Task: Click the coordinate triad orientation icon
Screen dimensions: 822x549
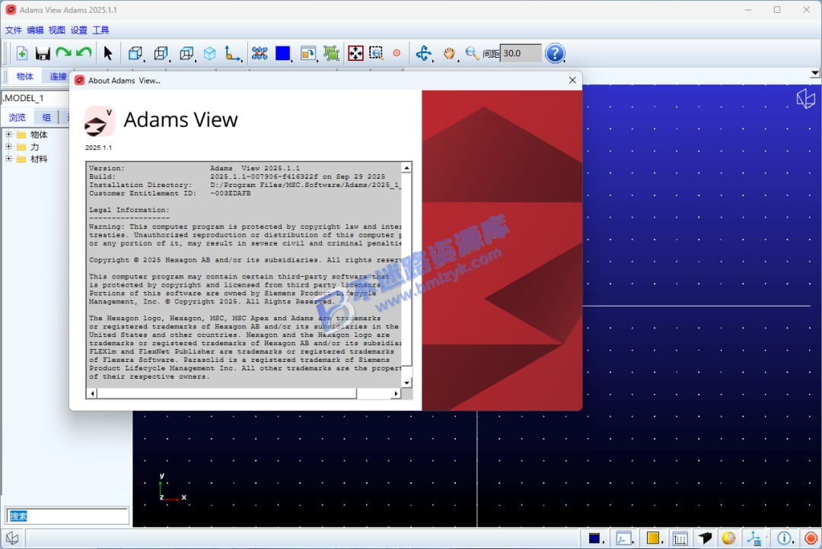Action: 232,53
